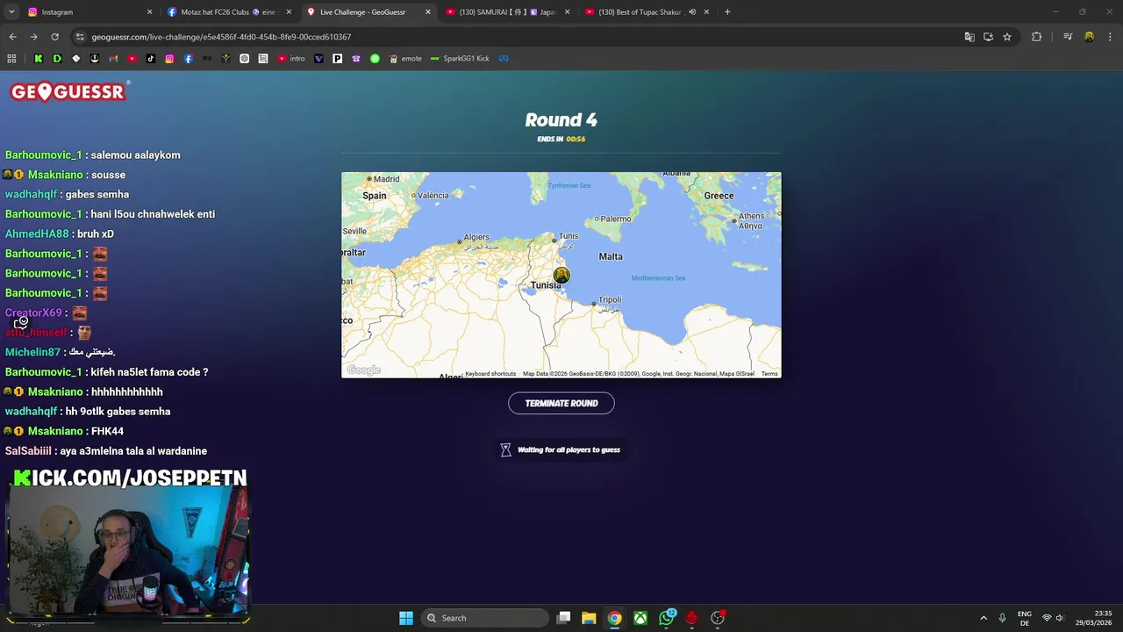This screenshot has width=1123, height=632.
Task: Expand the tab search dropdown
Action: click(11, 12)
